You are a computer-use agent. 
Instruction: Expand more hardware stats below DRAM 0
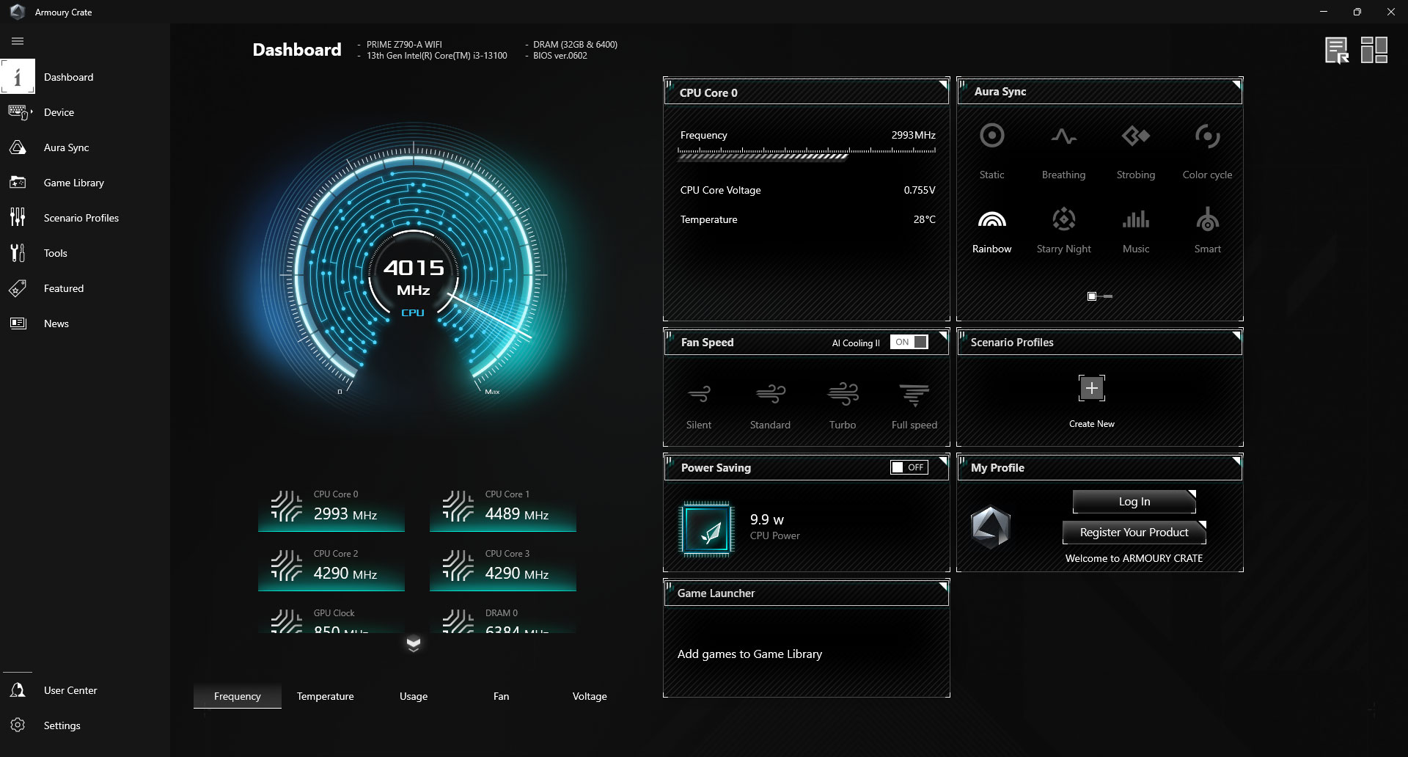point(414,644)
